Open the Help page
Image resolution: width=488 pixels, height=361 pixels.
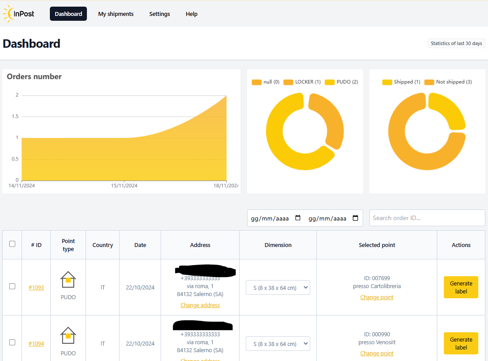point(191,14)
